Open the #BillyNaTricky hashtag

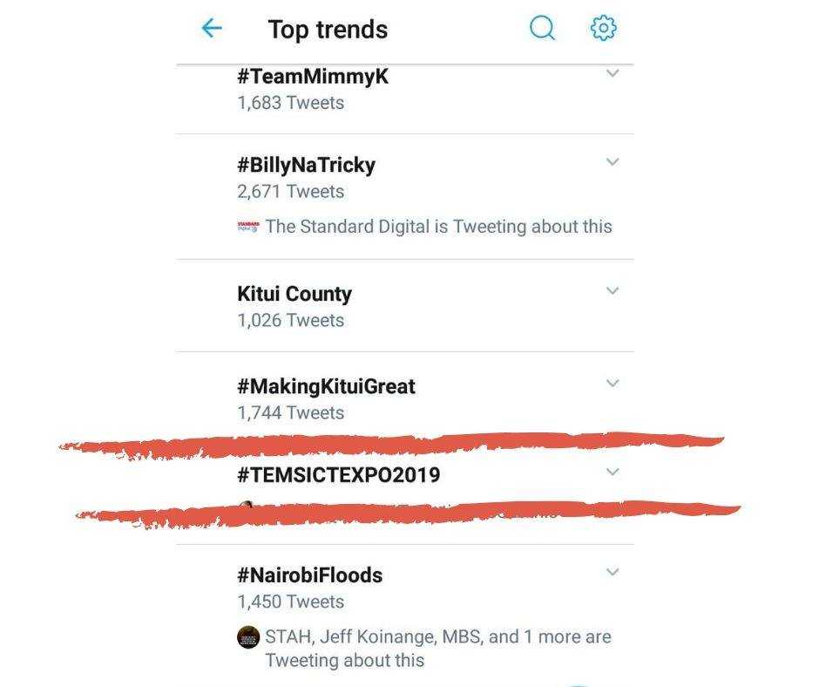point(306,165)
